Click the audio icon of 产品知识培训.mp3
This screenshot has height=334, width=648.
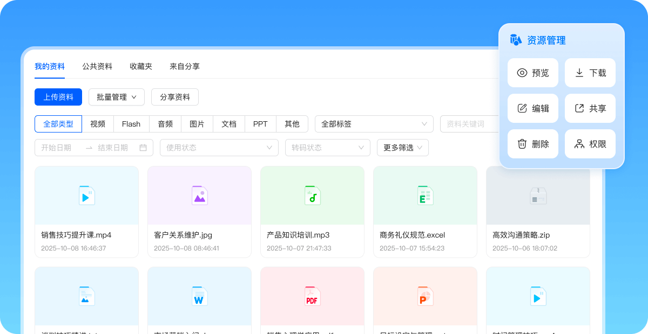click(312, 196)
